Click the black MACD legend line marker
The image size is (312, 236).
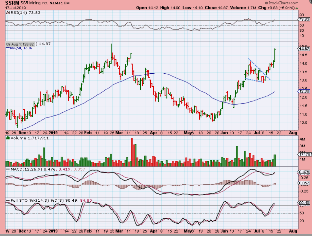click(8, 170)
